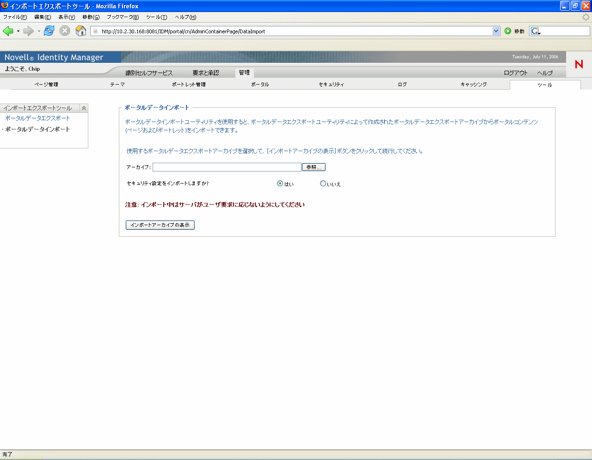Click the ログアウト link
This screenshot has width=592, height=460.
tap(516, 73)
